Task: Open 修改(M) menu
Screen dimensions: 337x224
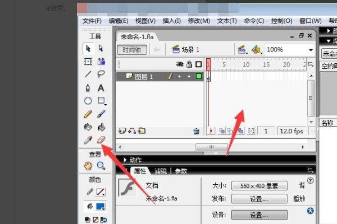Action: pos(199,21)
